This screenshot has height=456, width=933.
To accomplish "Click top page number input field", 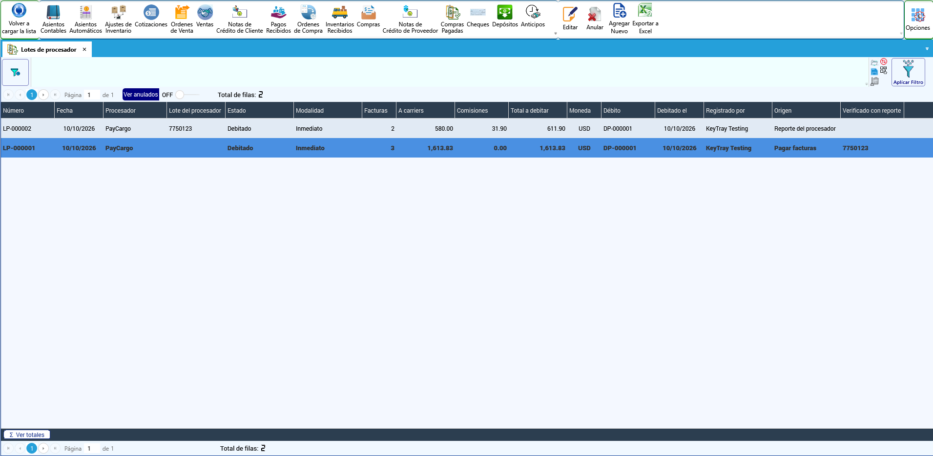I will pyautogui.click(x=92, y=95).
